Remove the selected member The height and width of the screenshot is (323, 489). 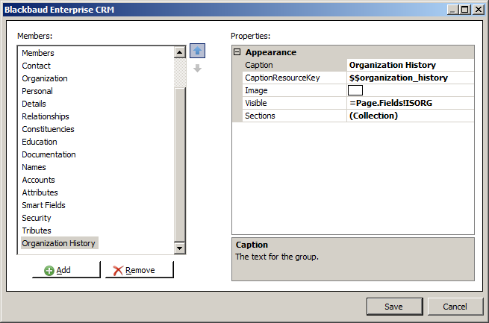[x=140, y=270]
